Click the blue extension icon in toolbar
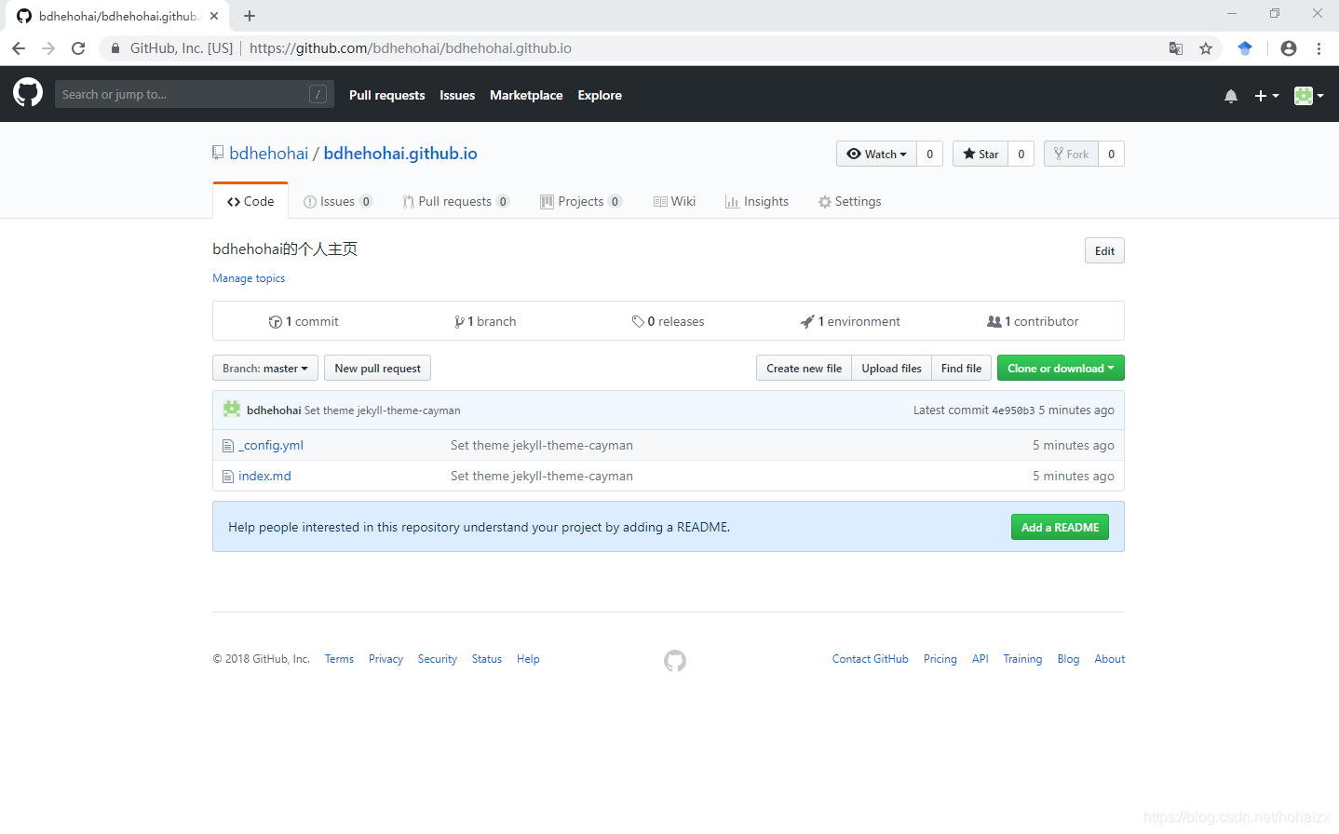 point(1245,48)
